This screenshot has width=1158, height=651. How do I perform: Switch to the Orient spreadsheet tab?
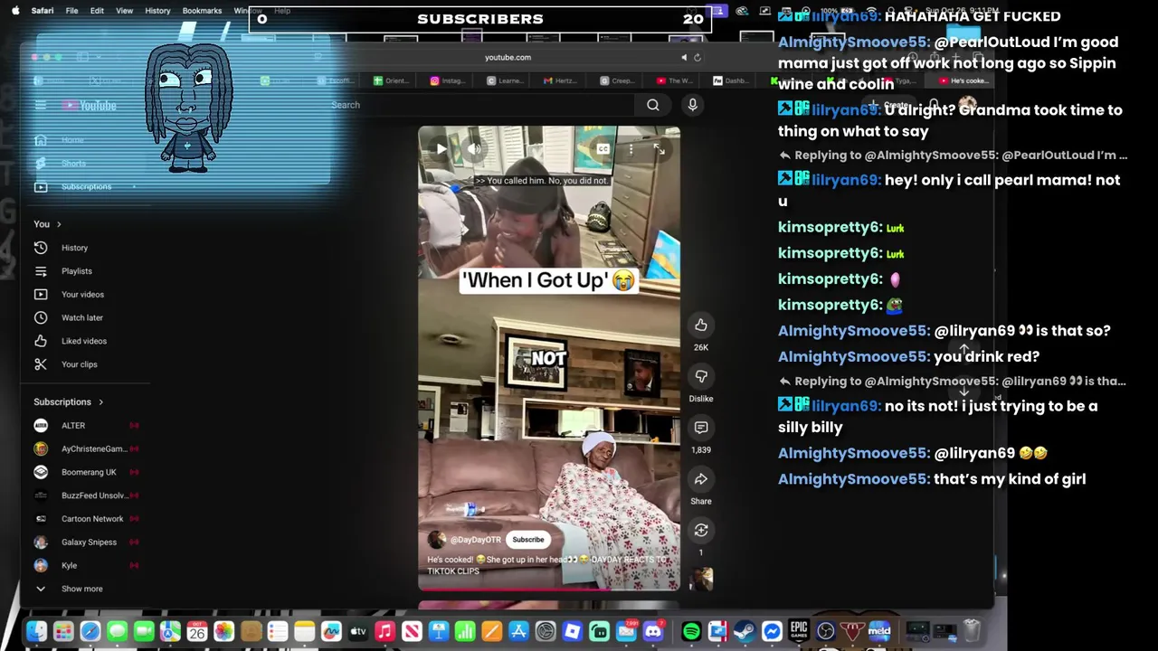pyautogui.click(x=391, y=80)
